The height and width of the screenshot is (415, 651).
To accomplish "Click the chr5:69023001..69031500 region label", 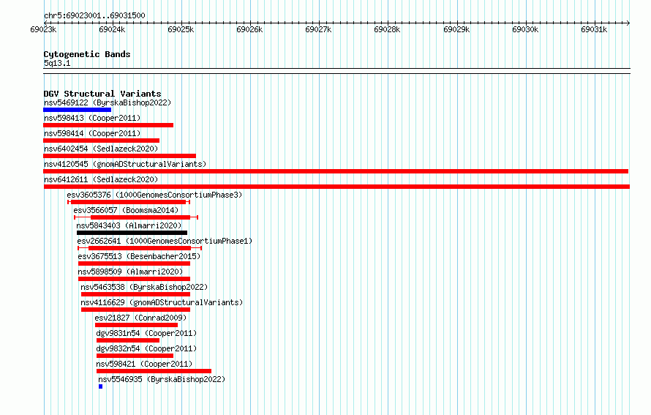I will click(94, 16).
